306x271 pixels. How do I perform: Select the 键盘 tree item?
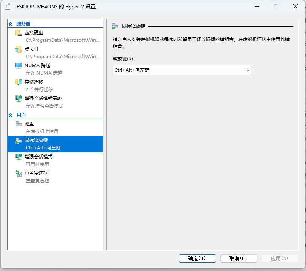(55, 127)
